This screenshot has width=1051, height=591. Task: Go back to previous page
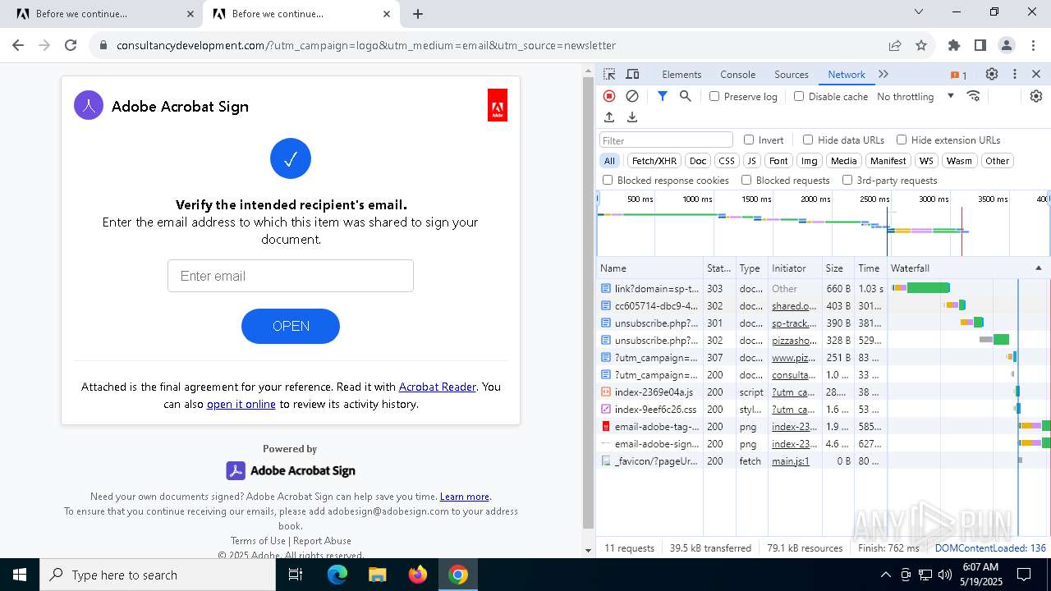click(18, 45)
